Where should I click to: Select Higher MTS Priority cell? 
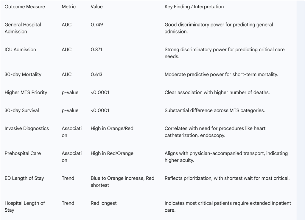click(26, 92)
